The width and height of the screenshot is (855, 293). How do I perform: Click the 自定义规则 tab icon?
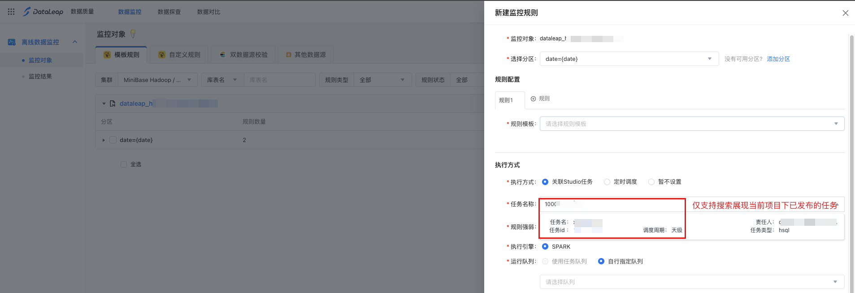tap(162, 55)
